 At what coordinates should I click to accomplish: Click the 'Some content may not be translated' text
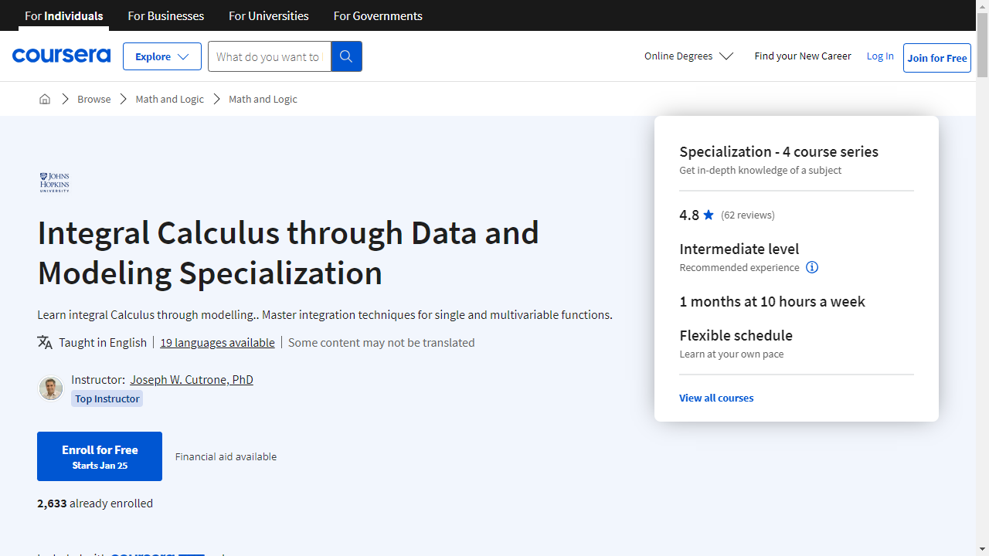pos(382,342)
